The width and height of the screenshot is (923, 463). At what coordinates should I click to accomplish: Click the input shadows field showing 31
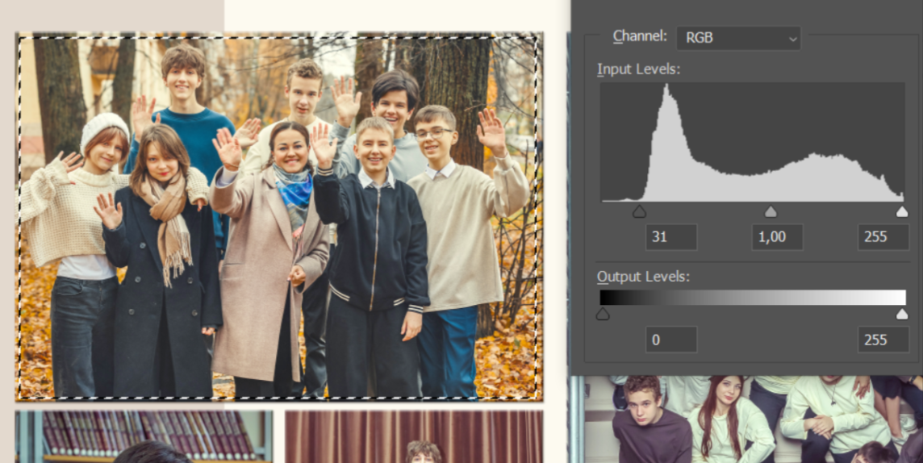pyautogui.click(x=671, y=237)
